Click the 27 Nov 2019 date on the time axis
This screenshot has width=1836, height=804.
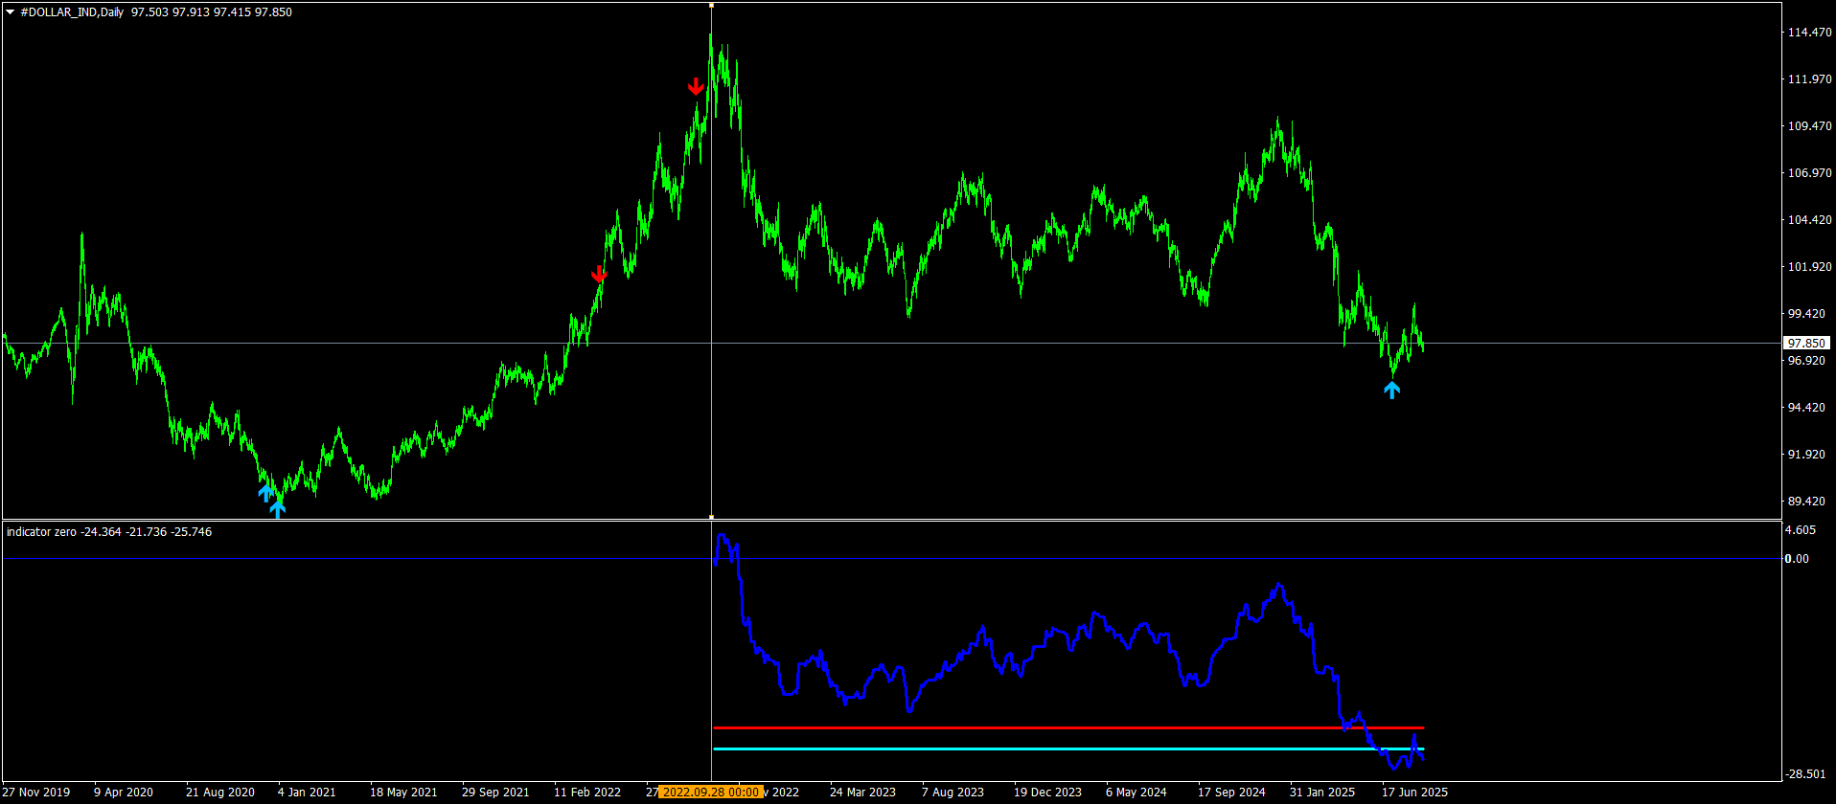(36, 793)
